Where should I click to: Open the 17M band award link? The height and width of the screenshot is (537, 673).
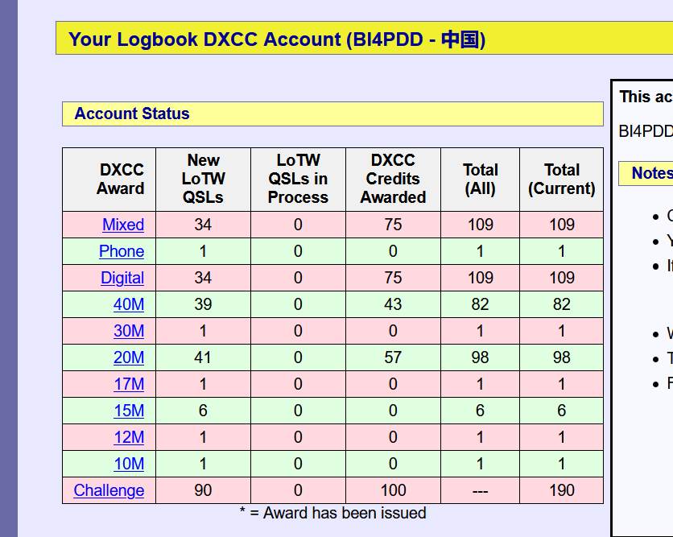[129, 384]
